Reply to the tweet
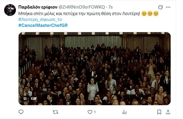The image size is (183, 119). click(21, 112)
